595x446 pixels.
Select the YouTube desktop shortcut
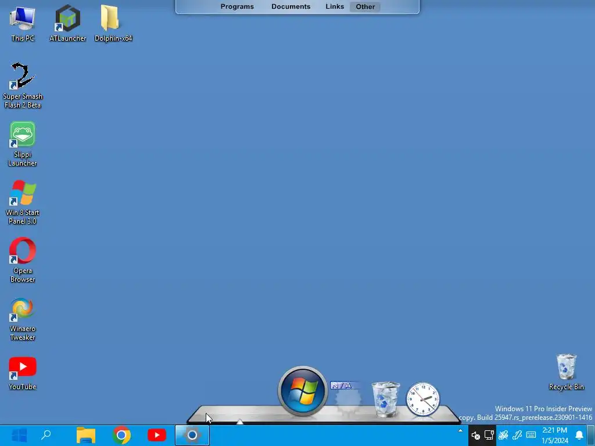(x=23, y=373)
